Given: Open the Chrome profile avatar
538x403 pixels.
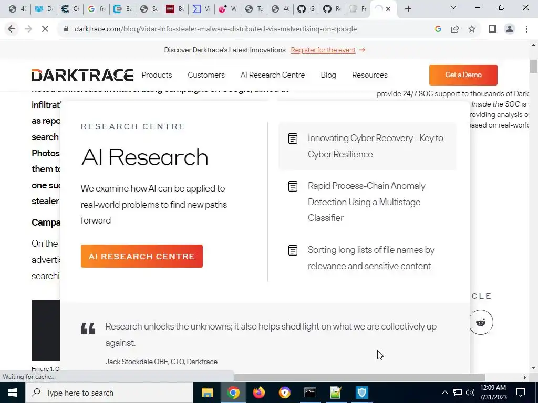Looking at the screenshot, I should (510, 29).
